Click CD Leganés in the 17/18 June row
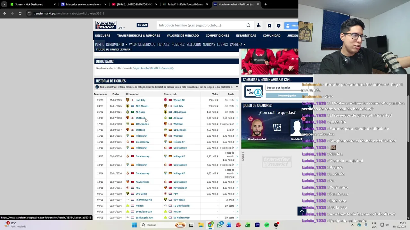Screen dimensions: 410x230 coord(142,124)
